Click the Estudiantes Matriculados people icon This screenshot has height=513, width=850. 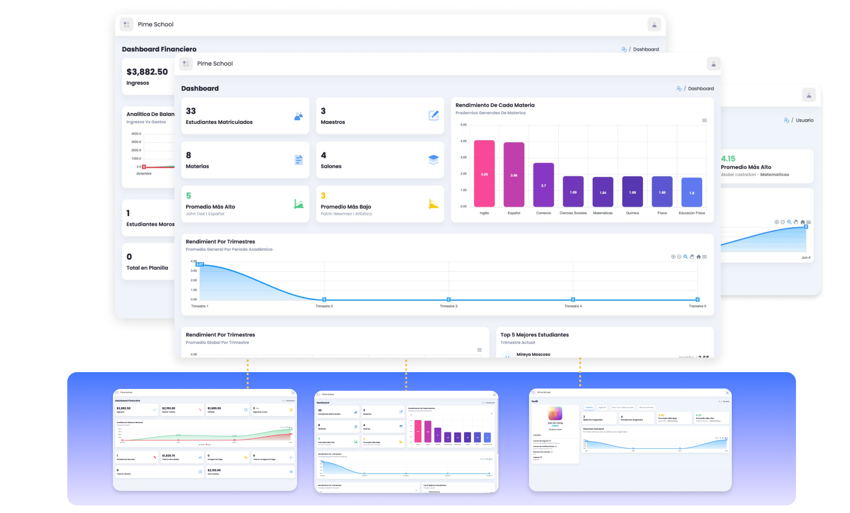pyautogui.click(x=299, y=116)
